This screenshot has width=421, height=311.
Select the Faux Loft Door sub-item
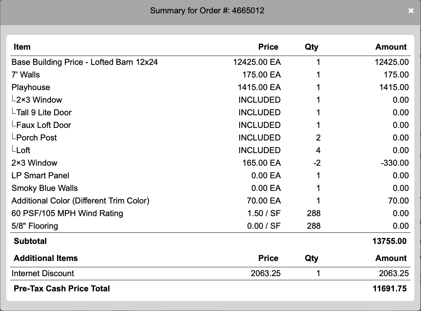[x=43, y=125]
